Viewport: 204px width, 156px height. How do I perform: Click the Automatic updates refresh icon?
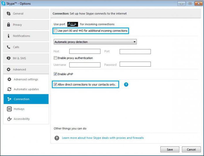coord(9,89)
